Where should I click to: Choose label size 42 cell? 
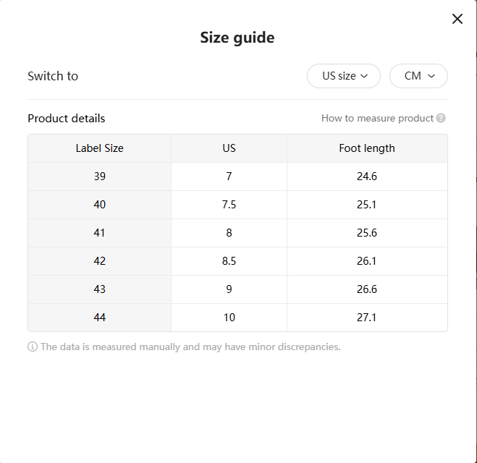tap(100, 261)
